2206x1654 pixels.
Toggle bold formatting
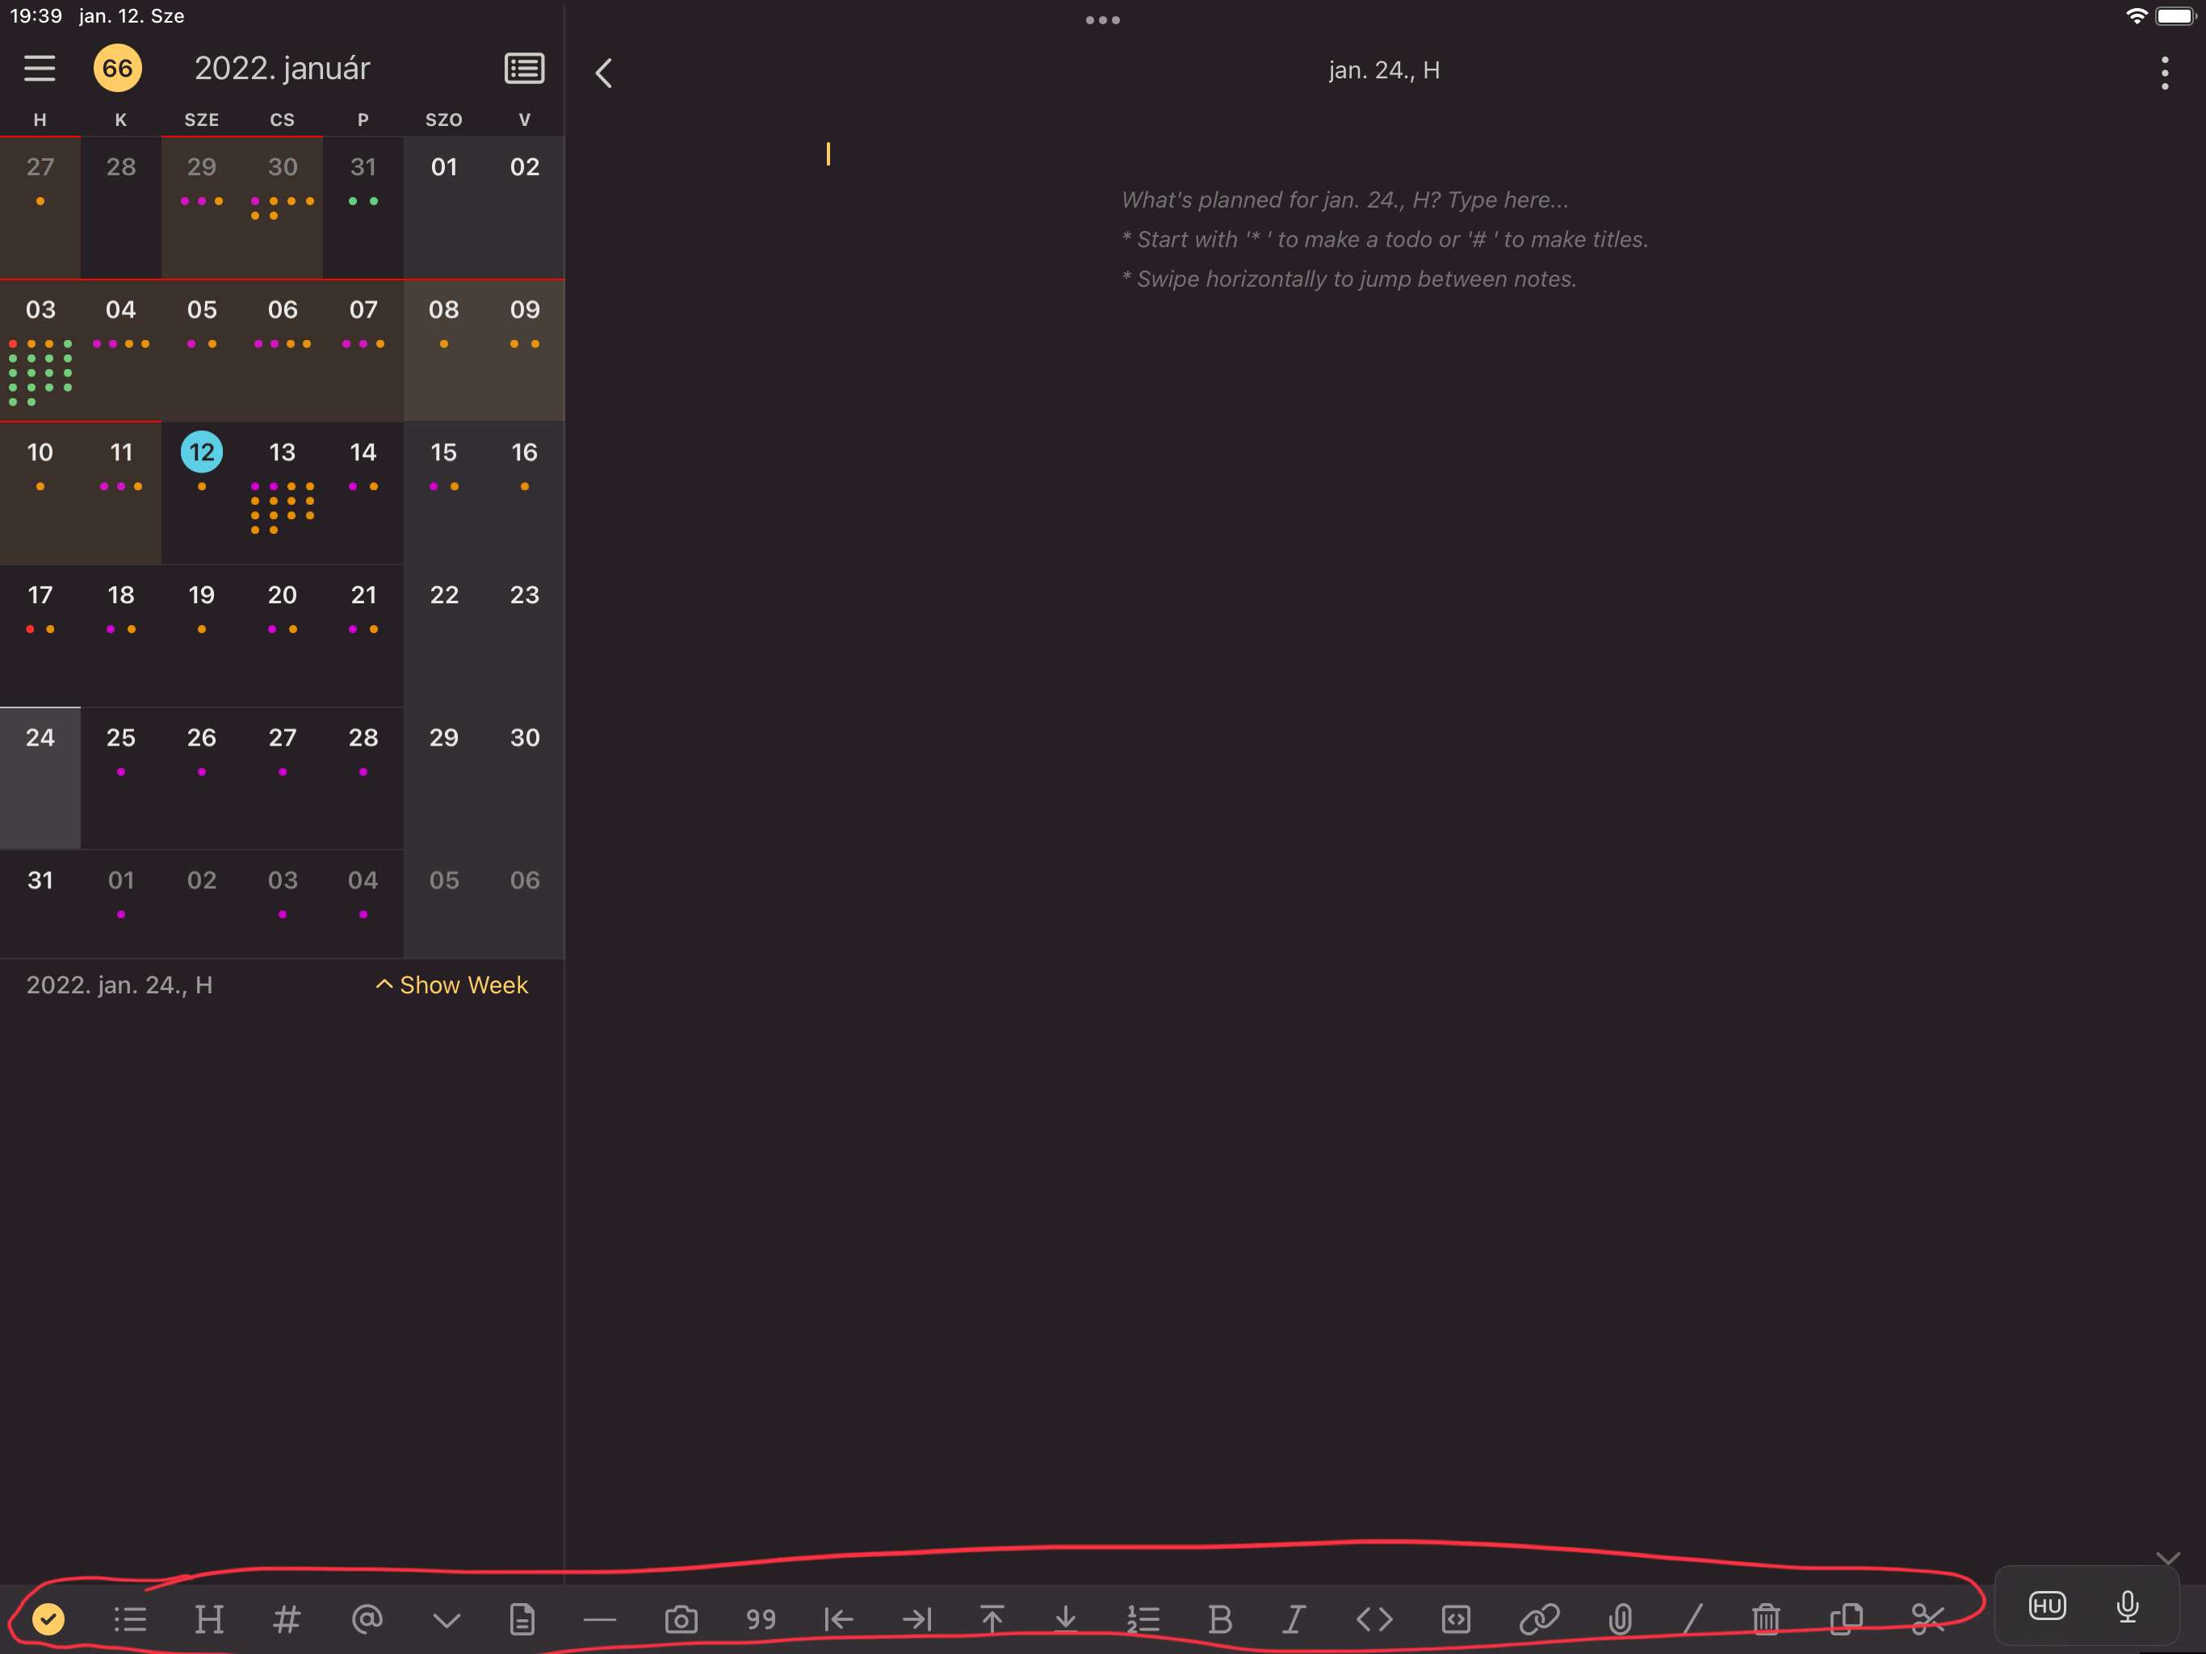pos(1220,1618)
